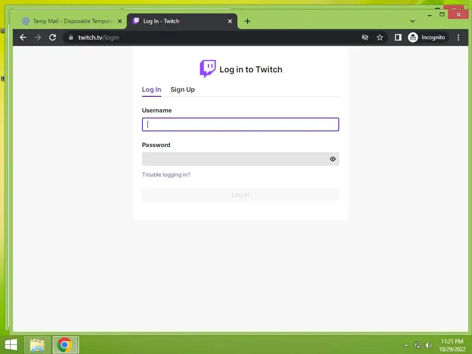Focus the Username input field

[x=241, y=124]
